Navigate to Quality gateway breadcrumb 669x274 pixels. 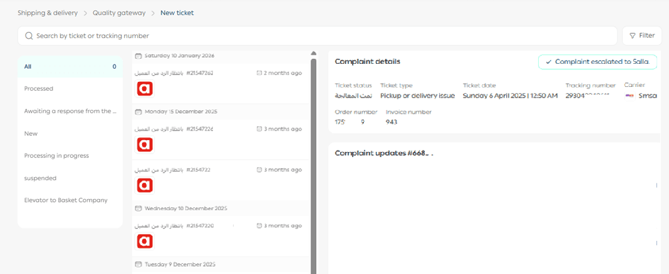click(x=119, y=13)
